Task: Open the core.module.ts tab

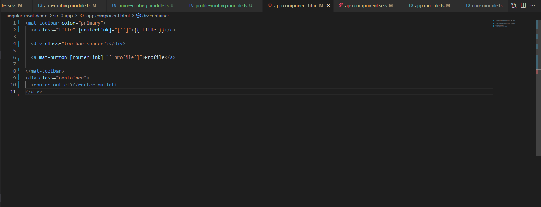Action: click(487, 6)
